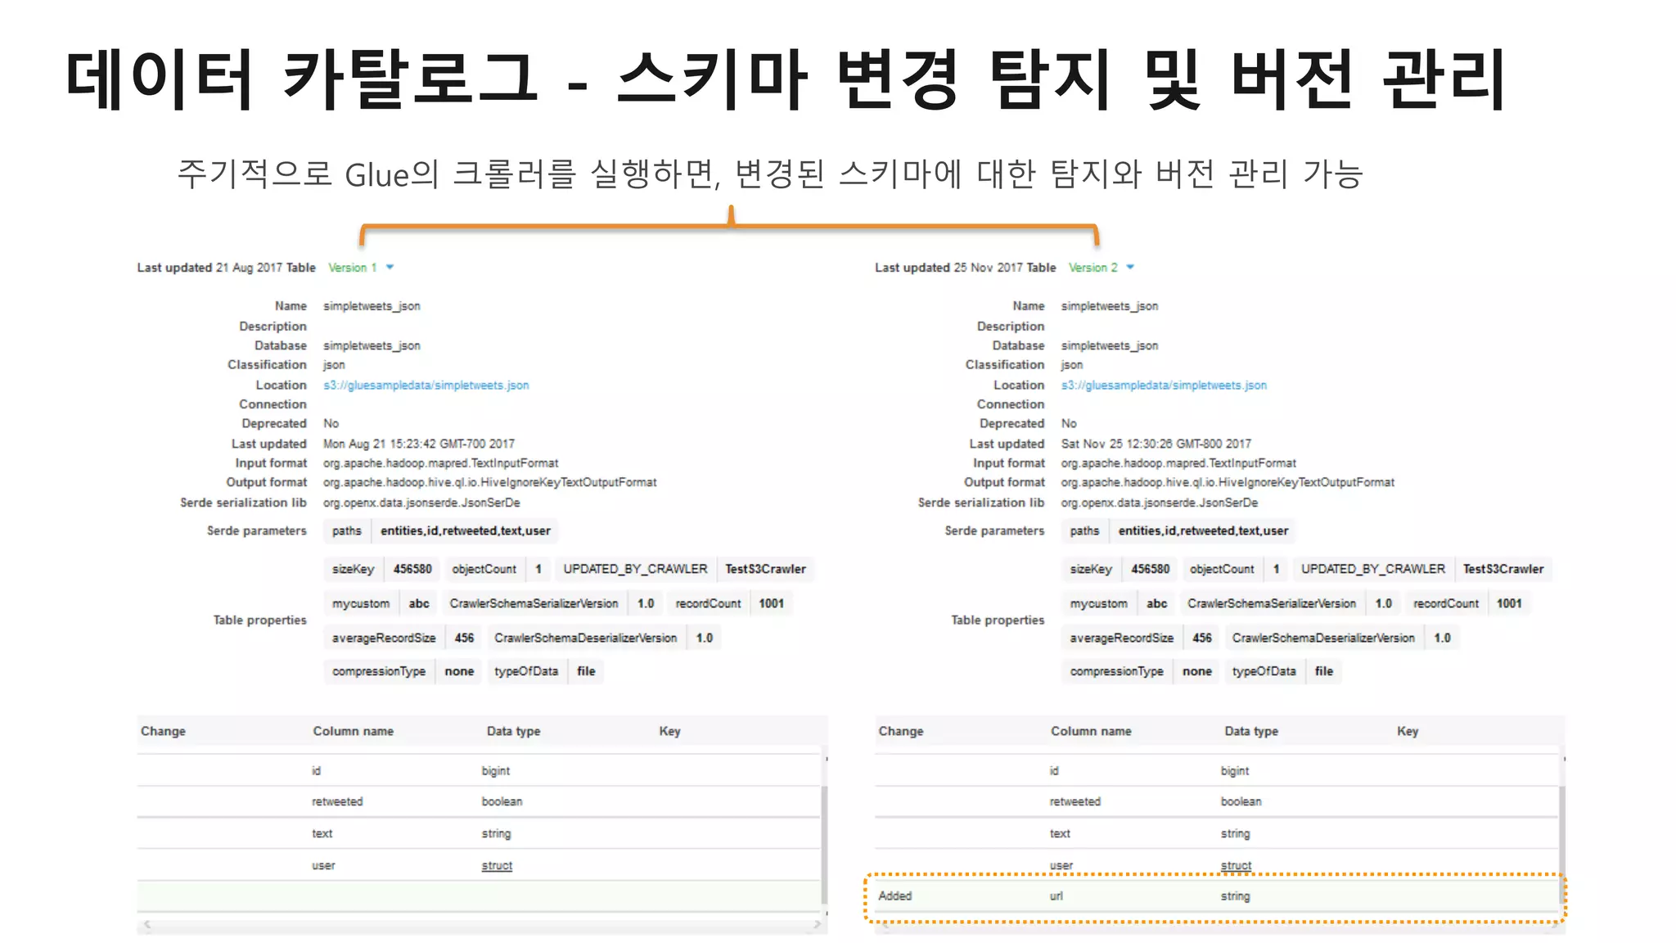Click 'paths' serde parameter in left panel
The width and height of the screenshot is (1676, 943).
pyautogui.click(x=347, y=530)
